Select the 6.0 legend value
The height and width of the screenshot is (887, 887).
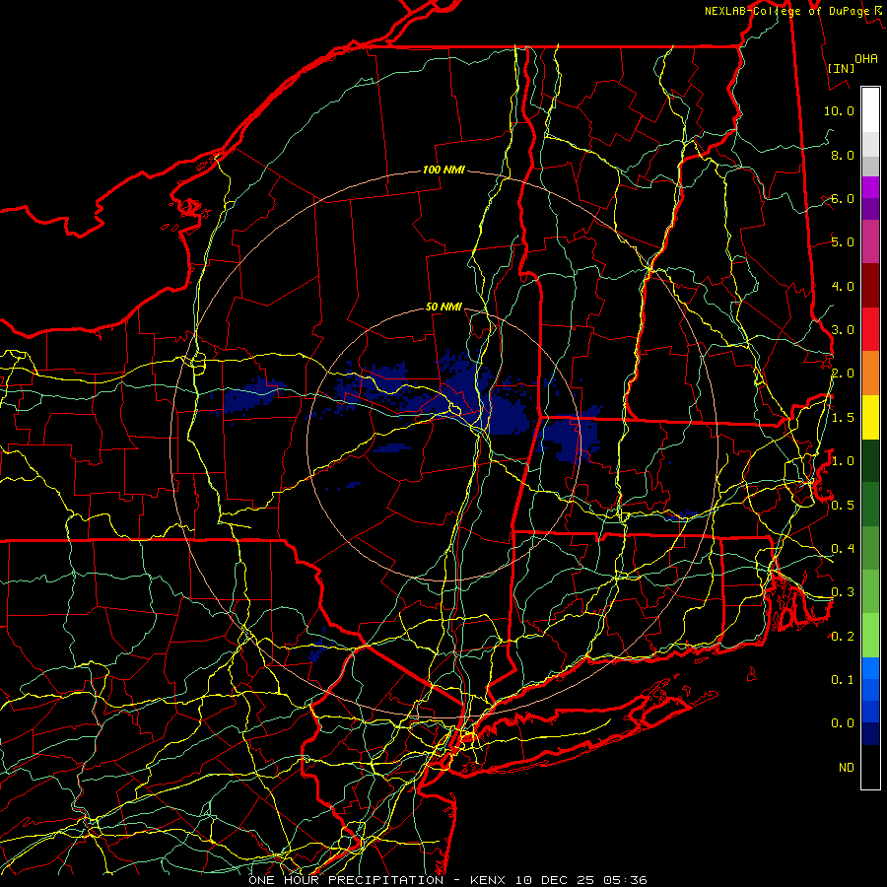843,198
